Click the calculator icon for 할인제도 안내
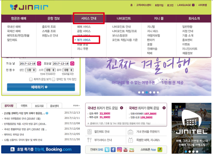The image size is (213, 156). (89, 132)
